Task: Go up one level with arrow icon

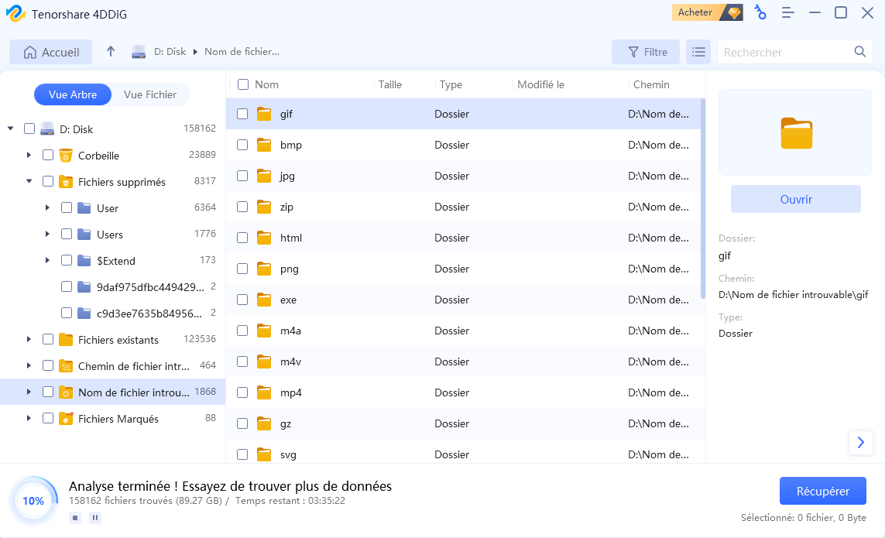Action: pyautogui.click(x=111, y=51)
